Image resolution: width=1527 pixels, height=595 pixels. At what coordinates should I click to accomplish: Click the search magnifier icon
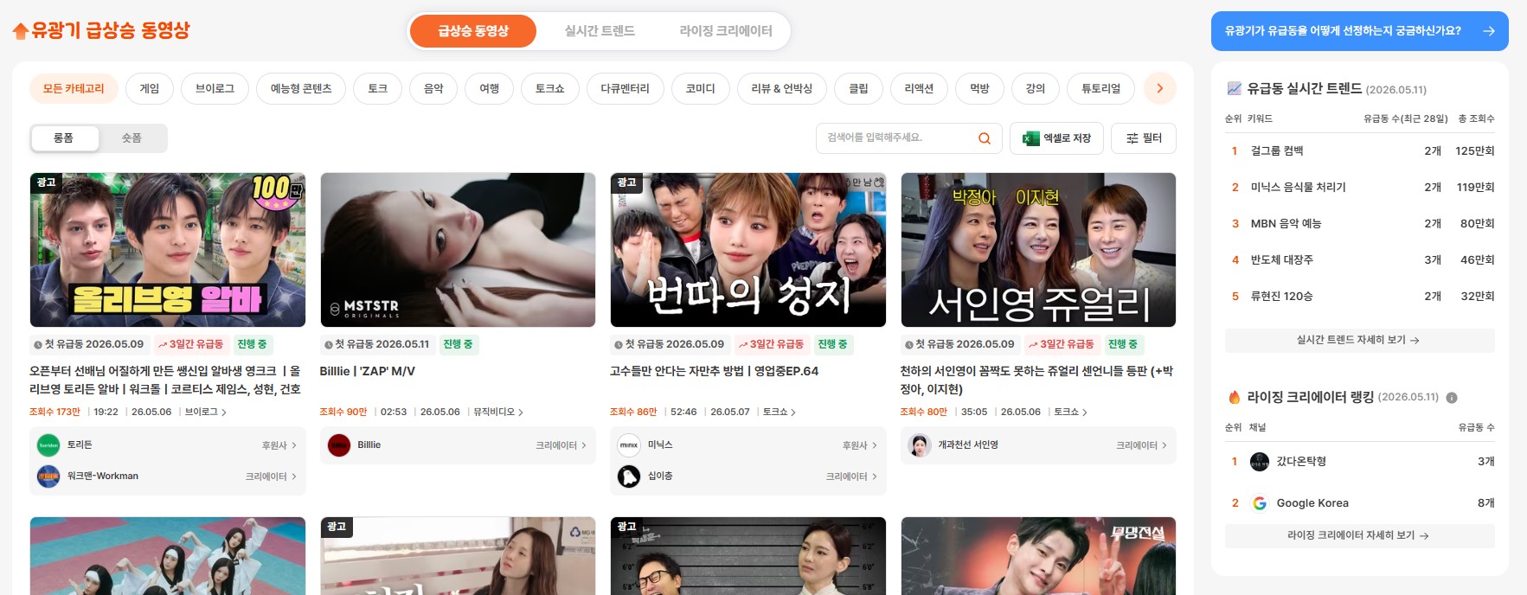985,138
